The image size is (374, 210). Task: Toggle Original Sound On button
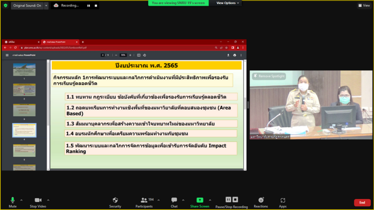pyautogui.click(x=27, y=6)
